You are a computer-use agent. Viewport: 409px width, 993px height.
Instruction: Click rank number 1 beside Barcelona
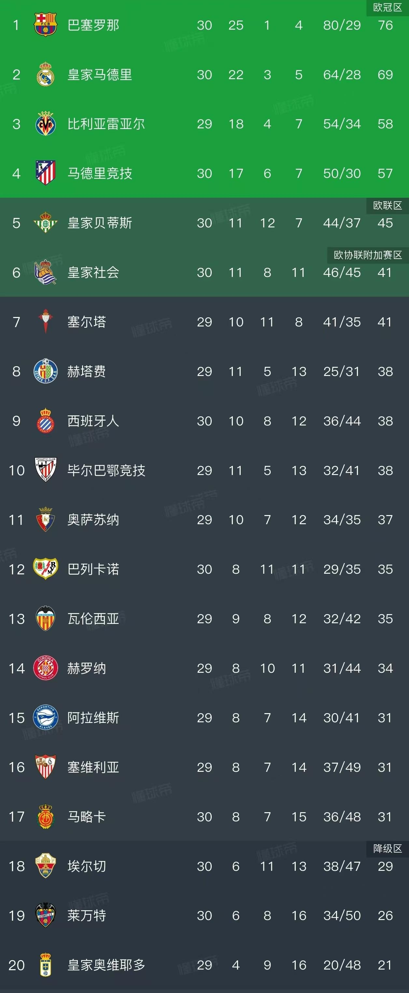click(x=16, y=25)
